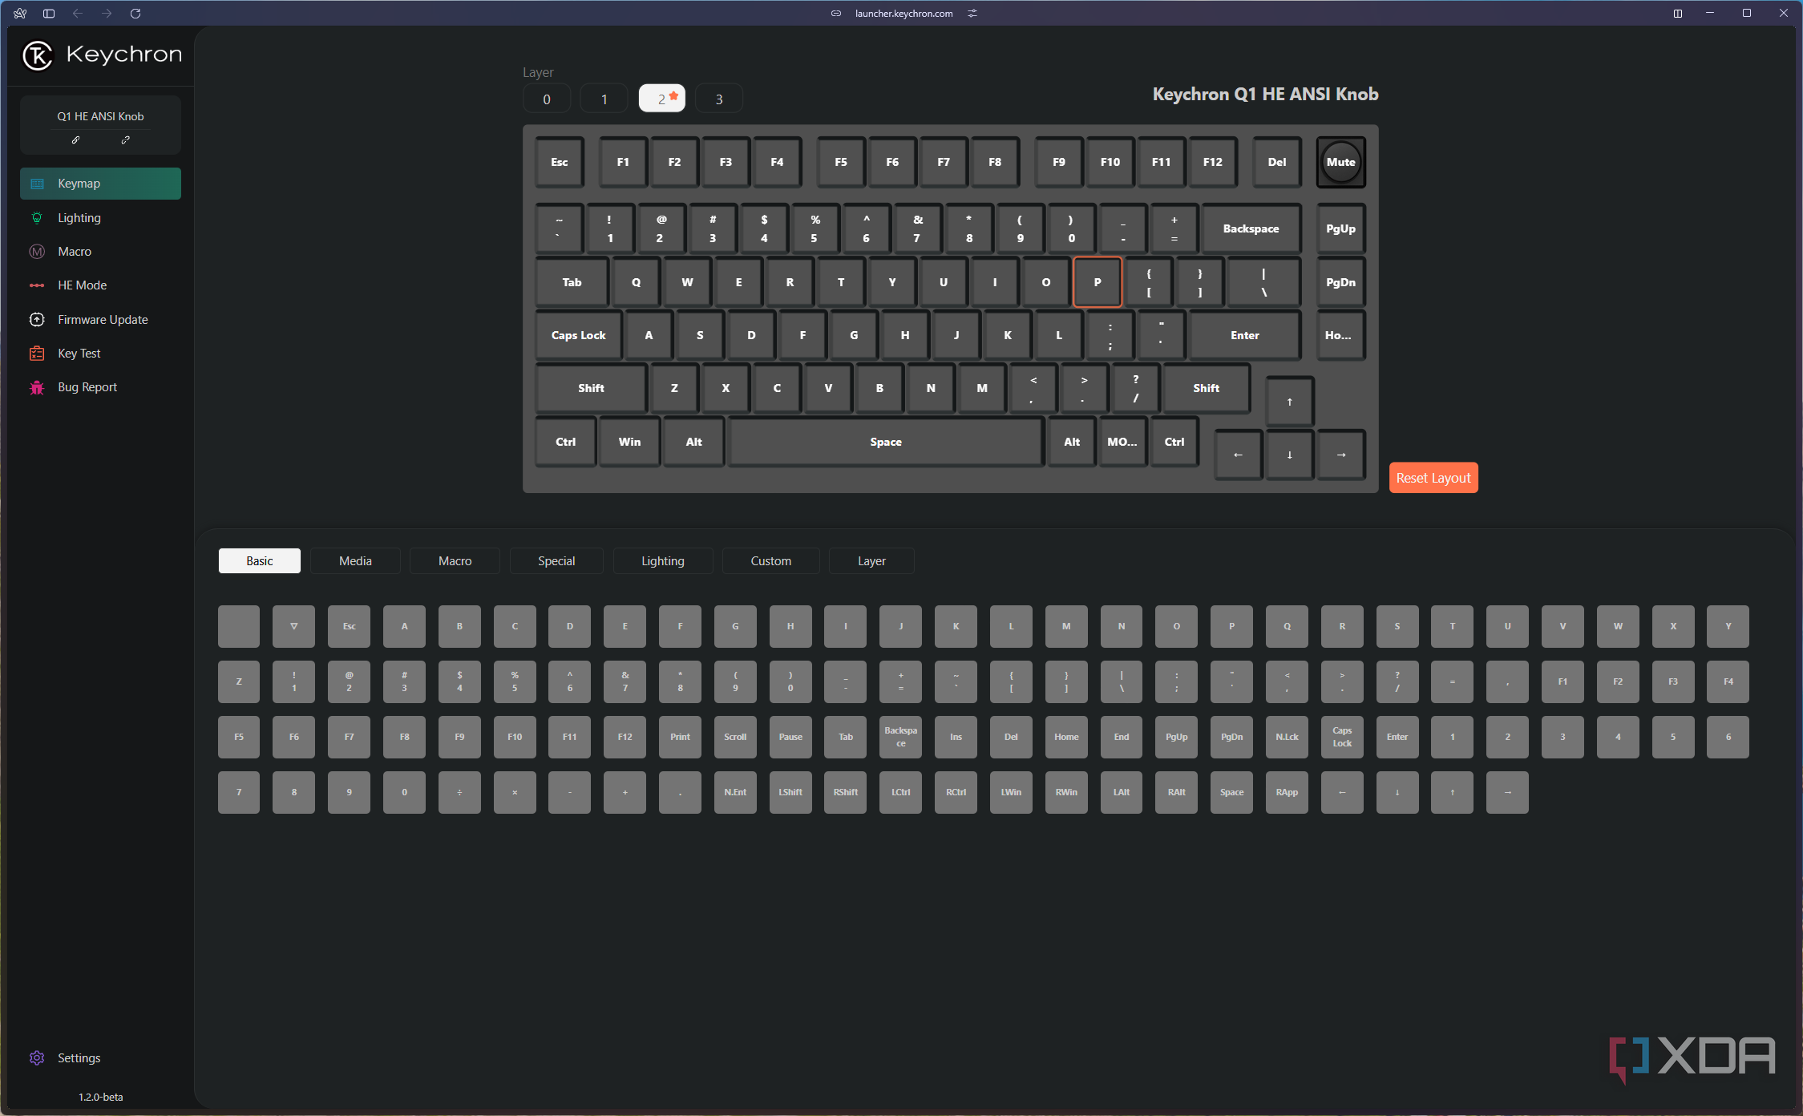Select layer 3
The image size is (1803, 1116).
click(719, 99)
